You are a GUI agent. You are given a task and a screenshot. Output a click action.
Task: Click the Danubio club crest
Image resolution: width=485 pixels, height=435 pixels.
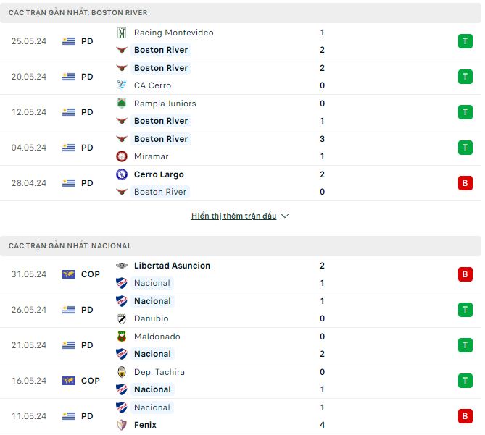click(x=122, y=318)
